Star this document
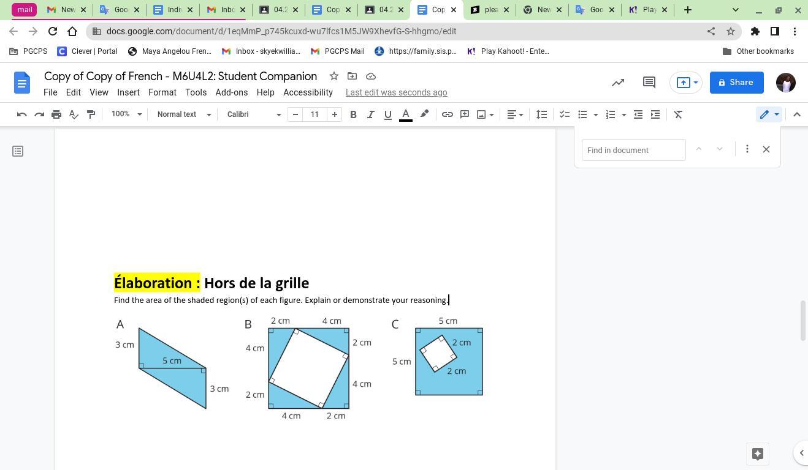 (333, 76)
